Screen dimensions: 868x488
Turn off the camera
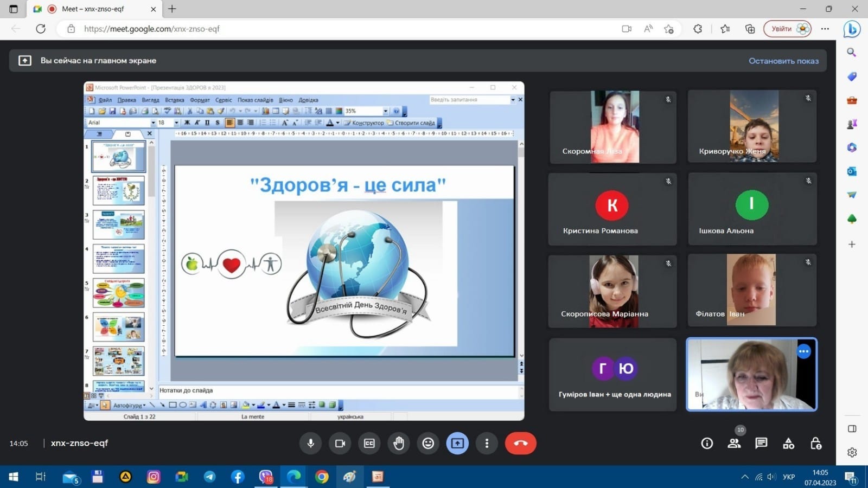click(x=340, y=444)
